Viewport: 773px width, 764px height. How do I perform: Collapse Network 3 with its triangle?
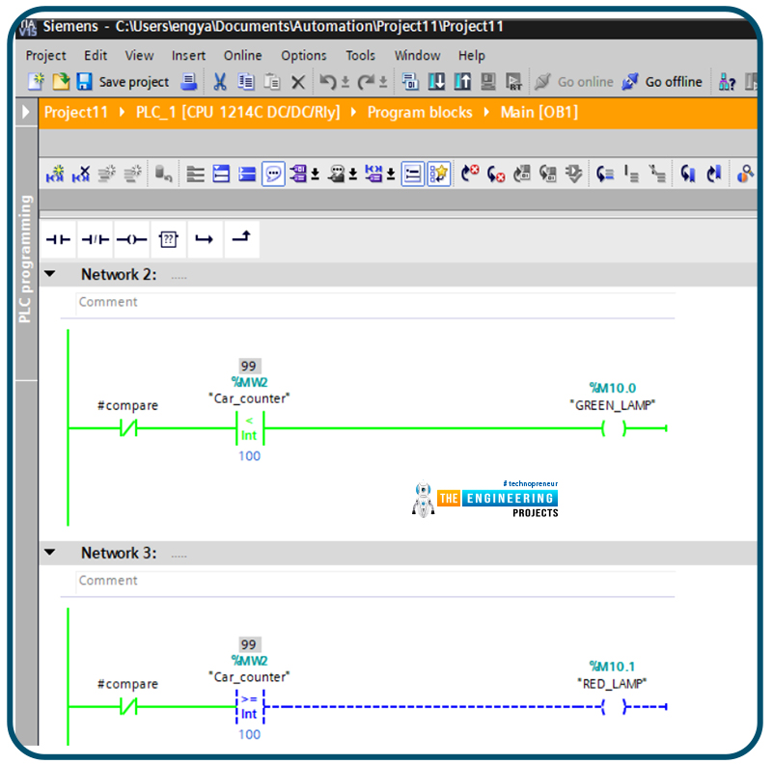tap(50, 552)
